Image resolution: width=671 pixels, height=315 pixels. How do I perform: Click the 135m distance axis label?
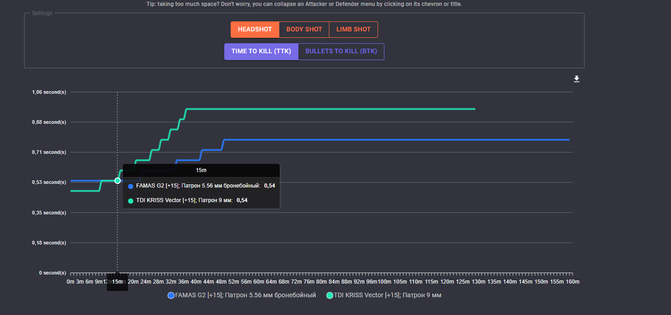click(494, 282)
